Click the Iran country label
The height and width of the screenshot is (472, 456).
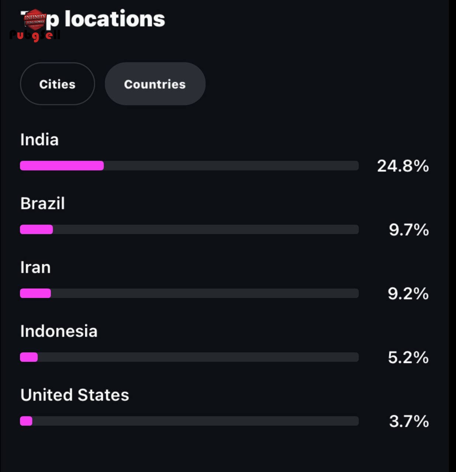[x=35, y=267]
